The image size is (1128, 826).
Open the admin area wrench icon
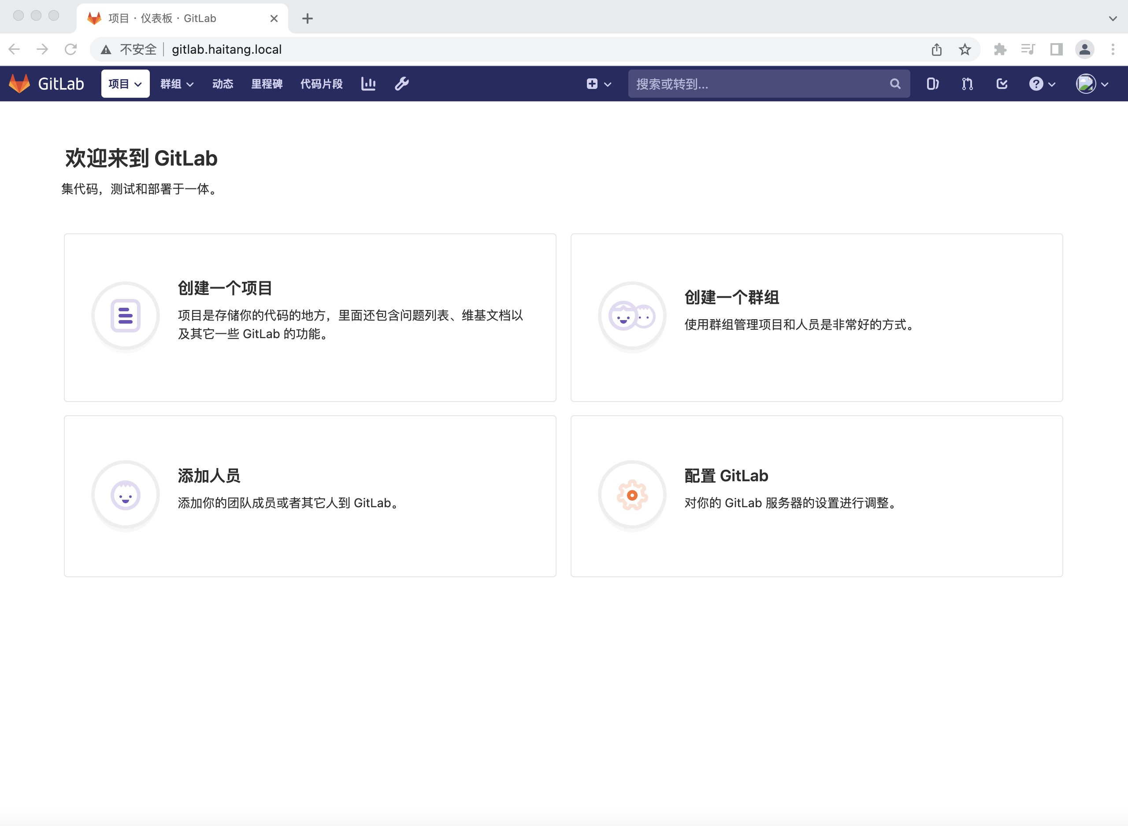pyautogui.click(x=402, y=84)
